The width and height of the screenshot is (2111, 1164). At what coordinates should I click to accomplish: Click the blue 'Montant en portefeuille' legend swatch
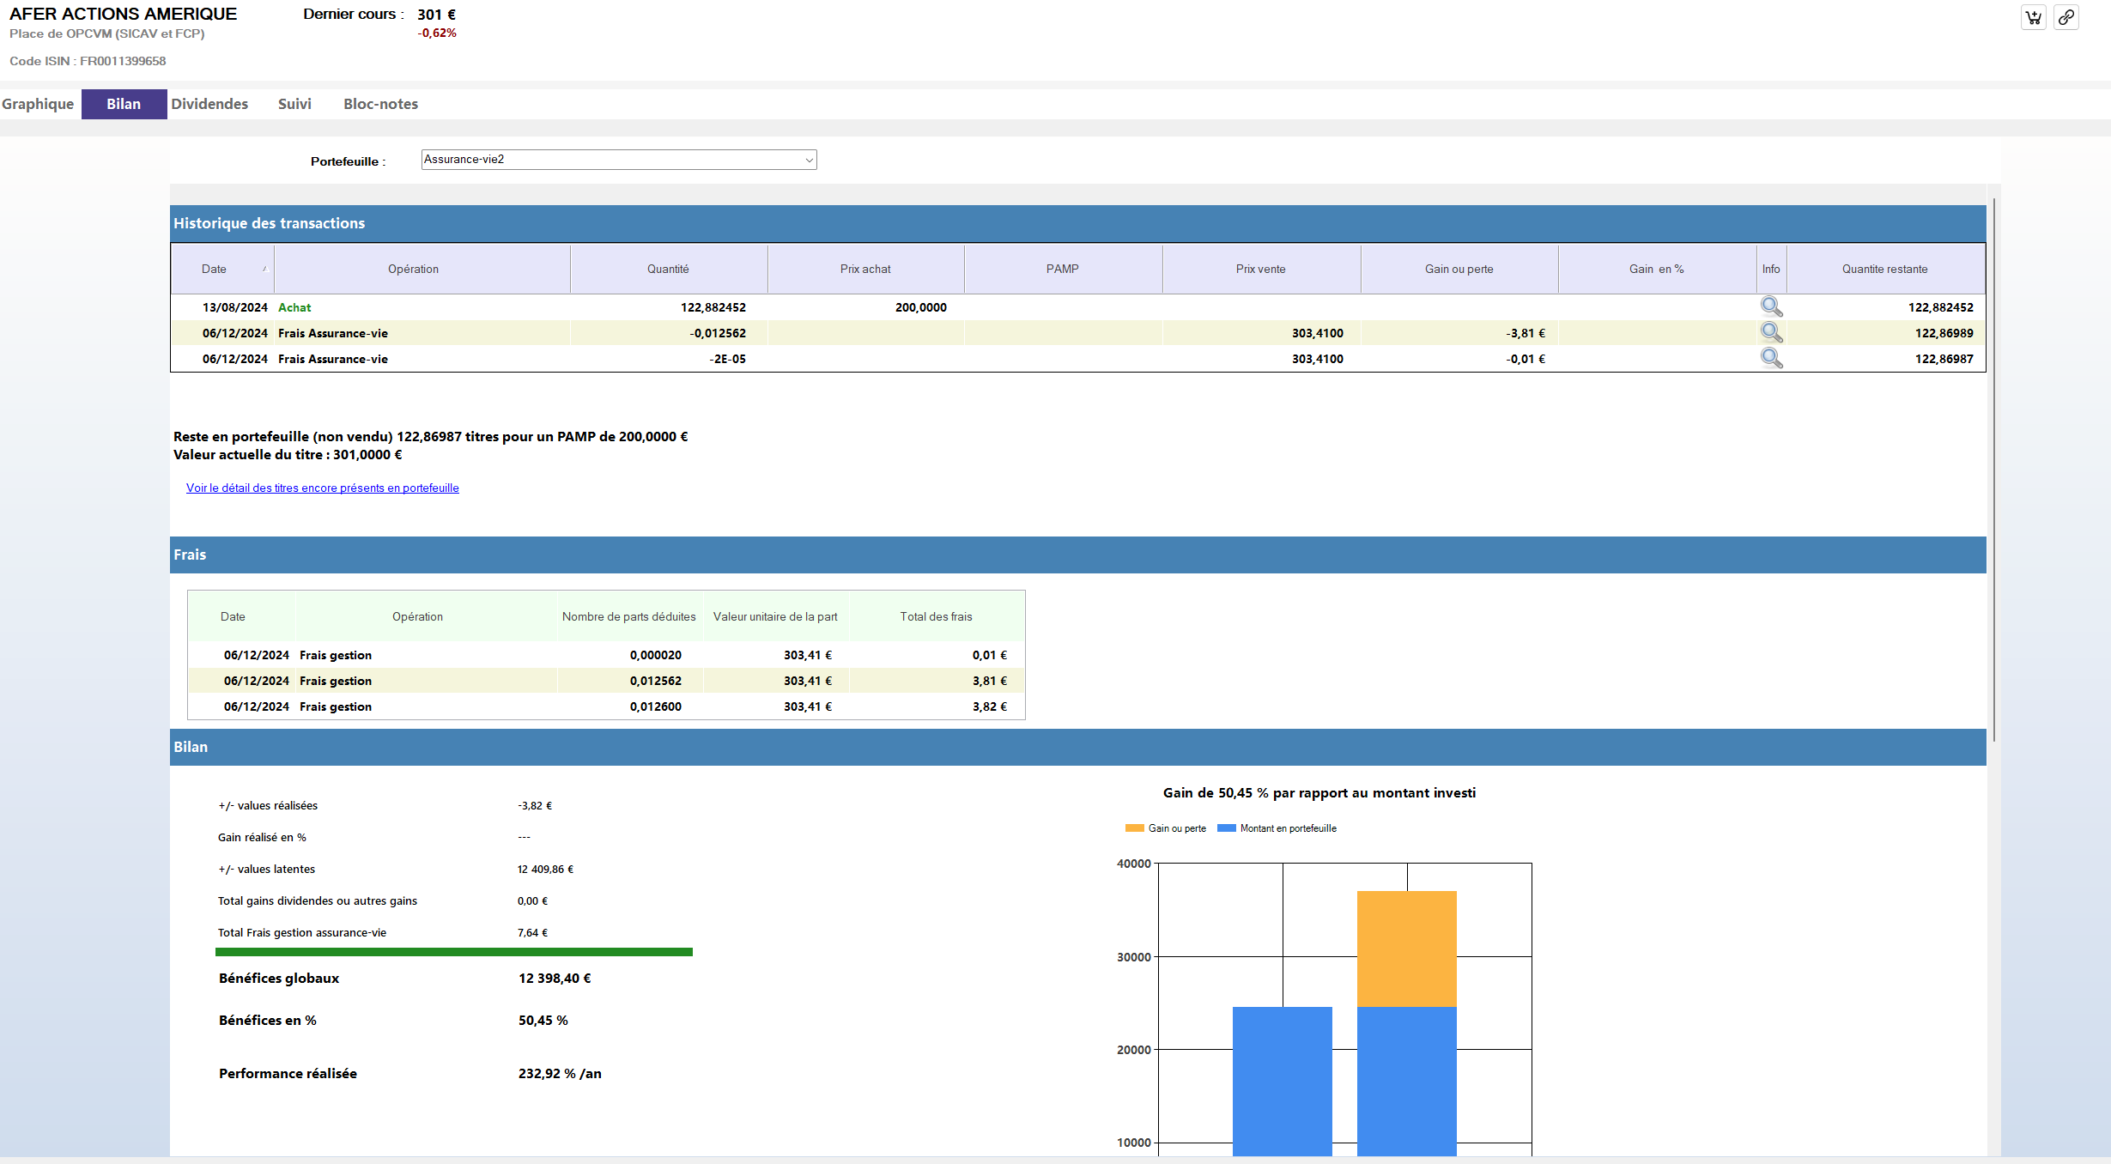tap(1227, 828)
